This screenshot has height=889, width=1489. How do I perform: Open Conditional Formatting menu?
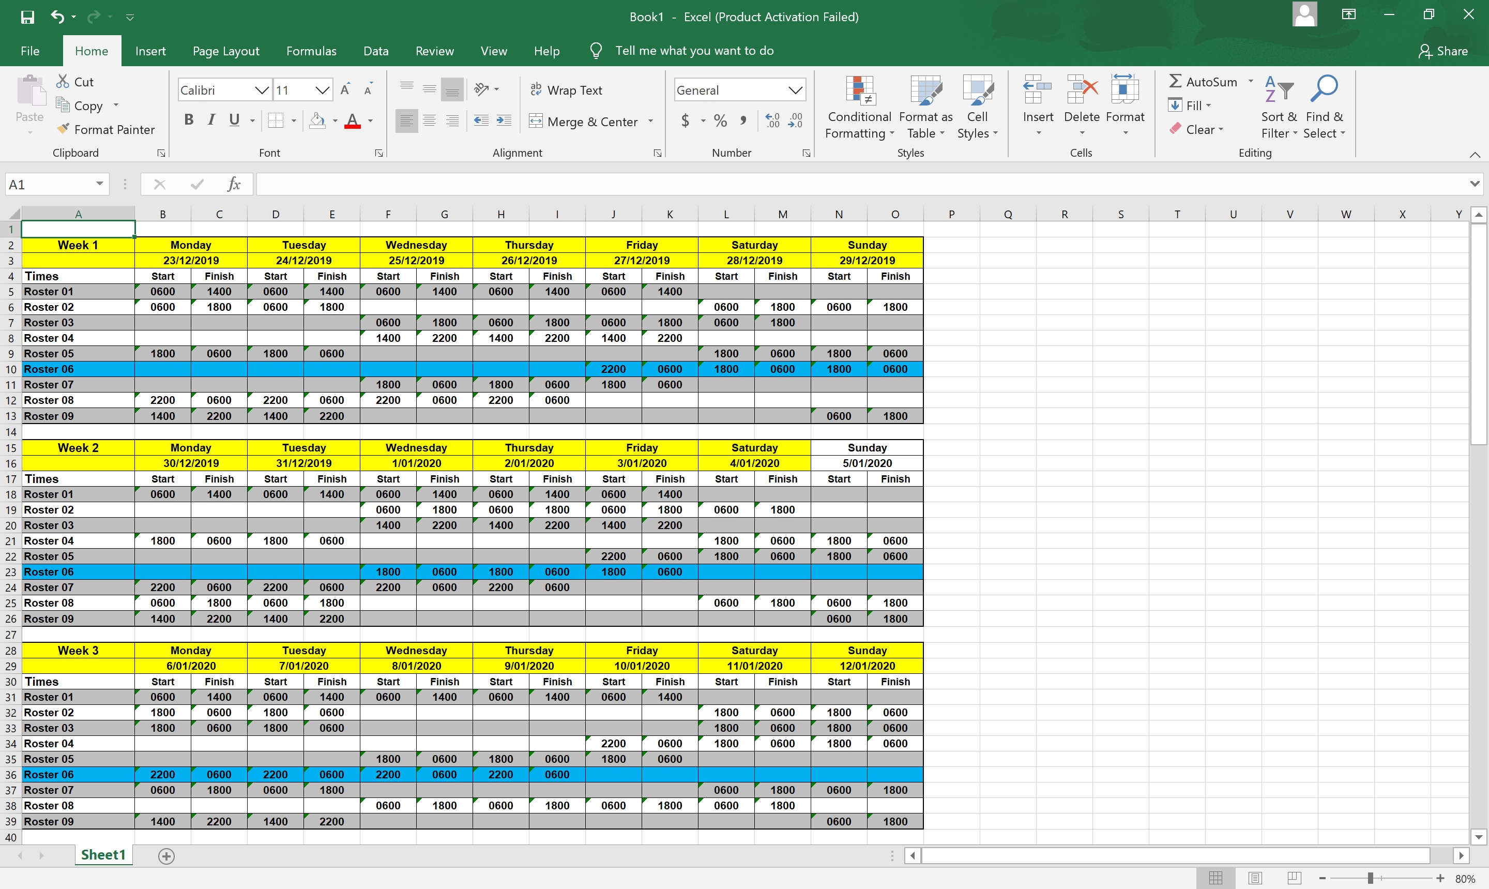860,107
